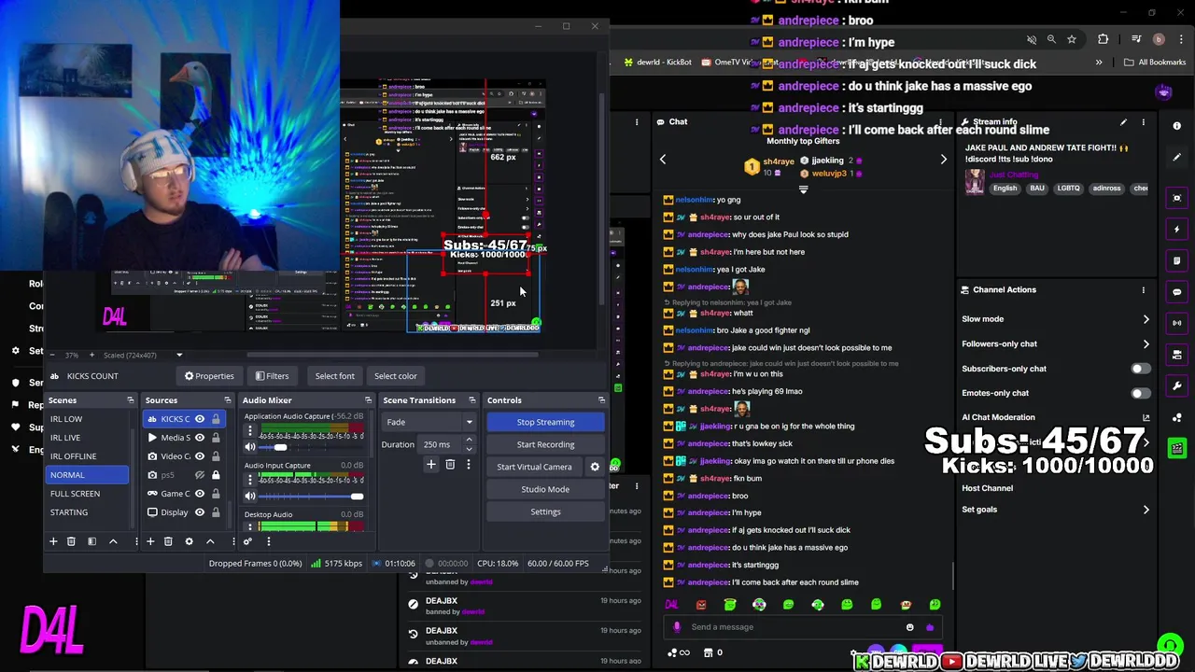Open browser extensions puzzle icon
This screenshot has height=672, width=1195.
coord(1104,39)
